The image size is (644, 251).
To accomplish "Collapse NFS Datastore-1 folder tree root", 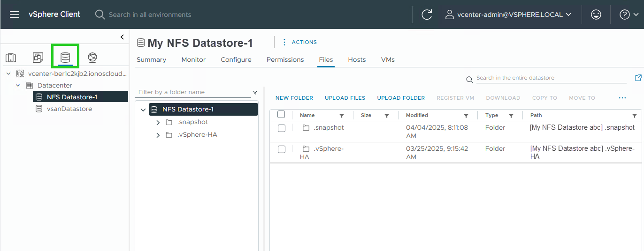I will coord(143,110).
